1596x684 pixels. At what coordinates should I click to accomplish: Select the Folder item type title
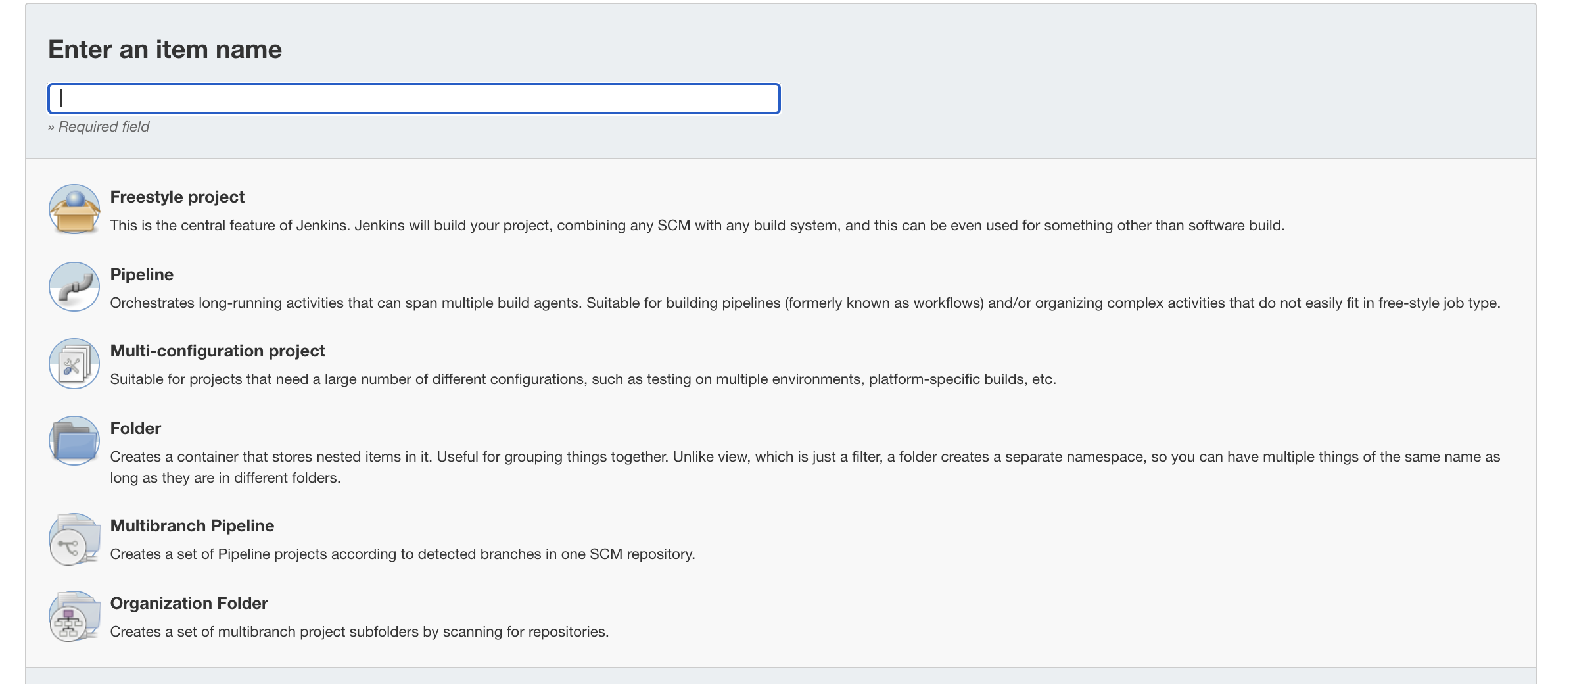(x=135, y=428)
